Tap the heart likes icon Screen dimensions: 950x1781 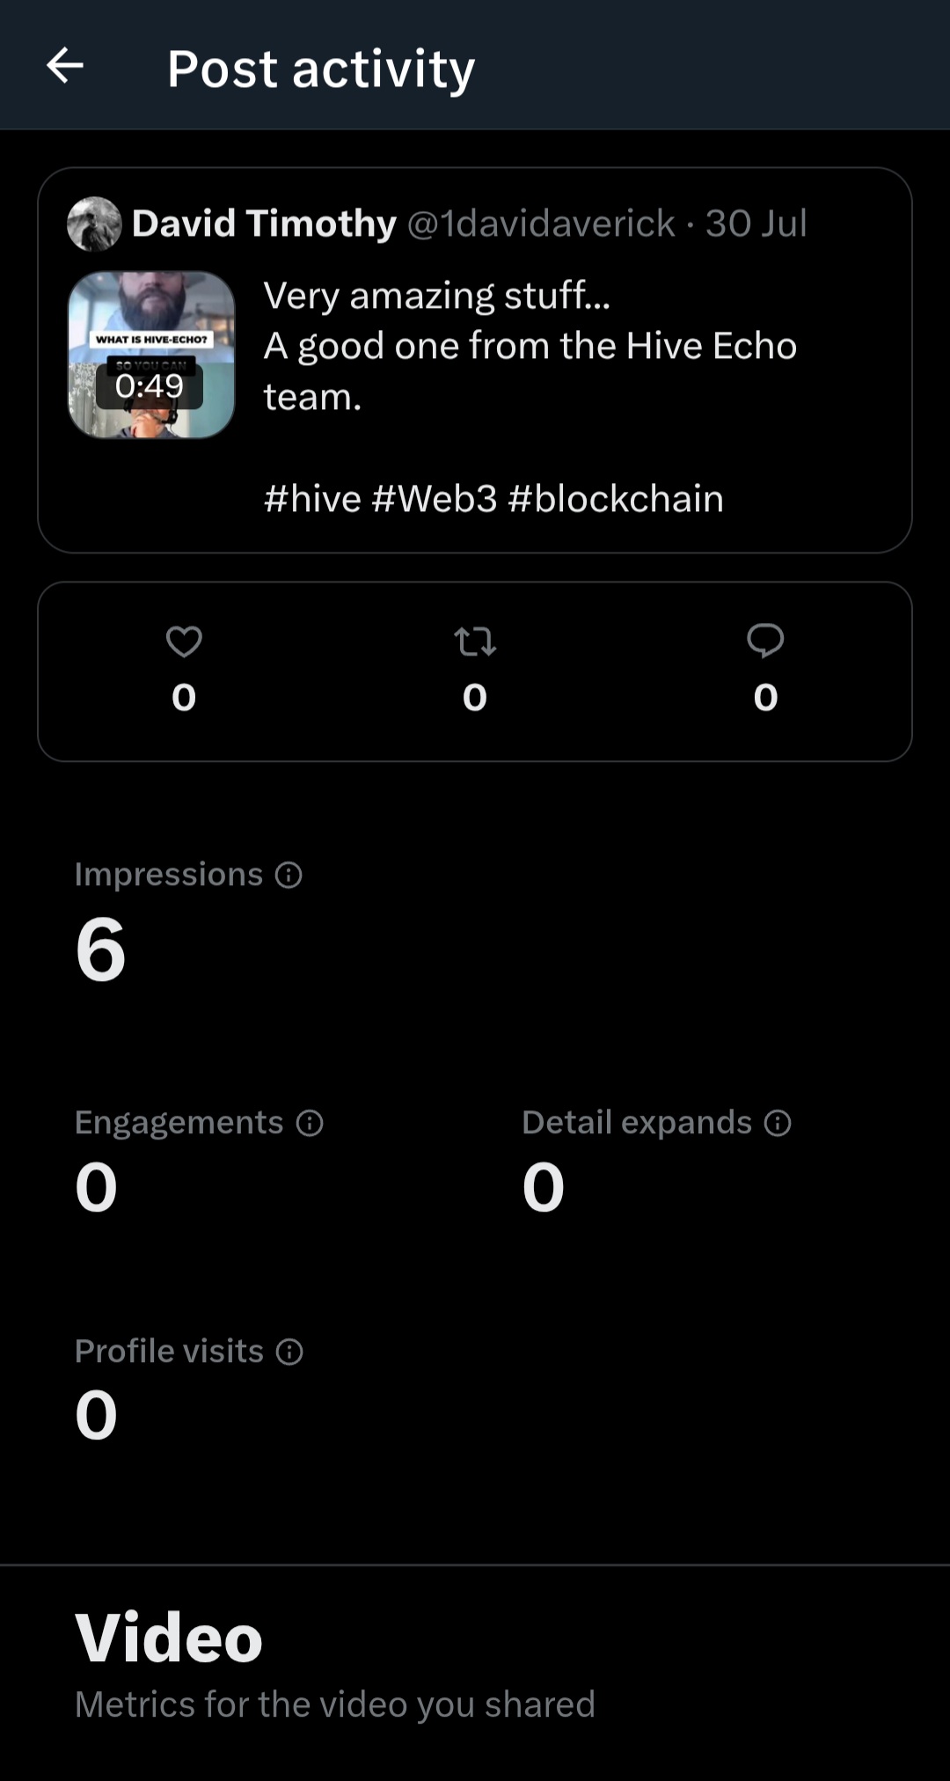pos(184,641)
